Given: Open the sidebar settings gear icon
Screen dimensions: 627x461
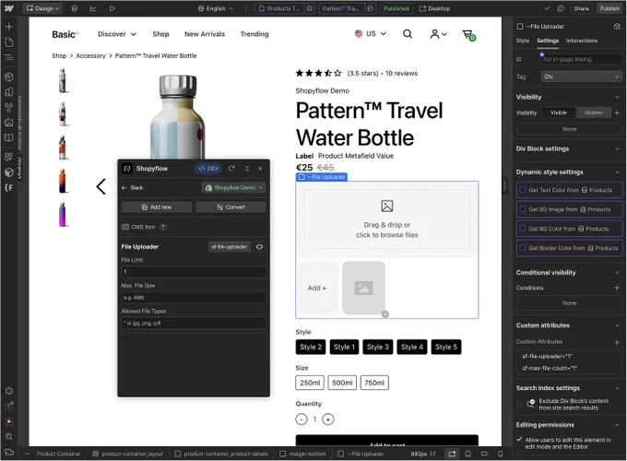Looking at the screenshot, I should (x=9, y=391).
